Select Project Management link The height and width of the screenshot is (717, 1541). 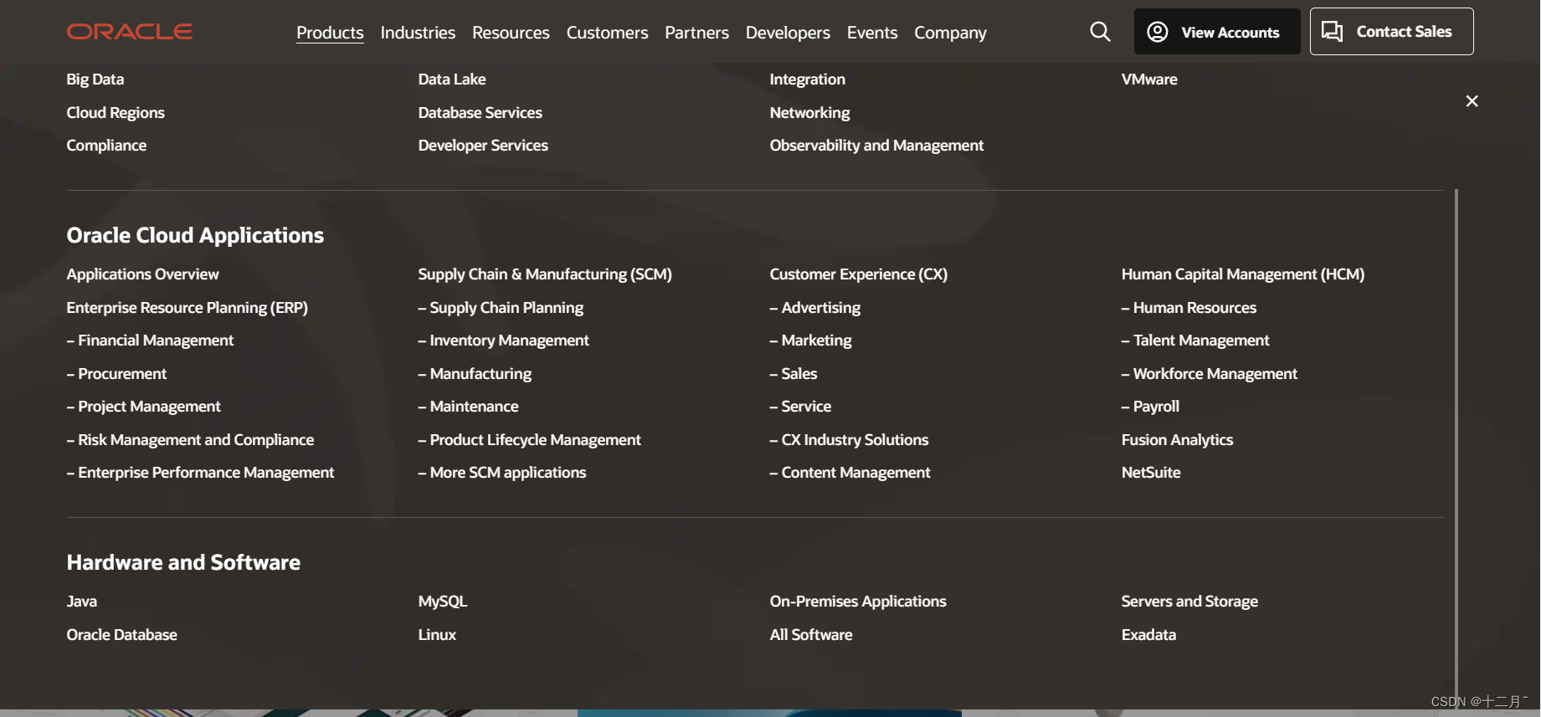click(144, 407)
